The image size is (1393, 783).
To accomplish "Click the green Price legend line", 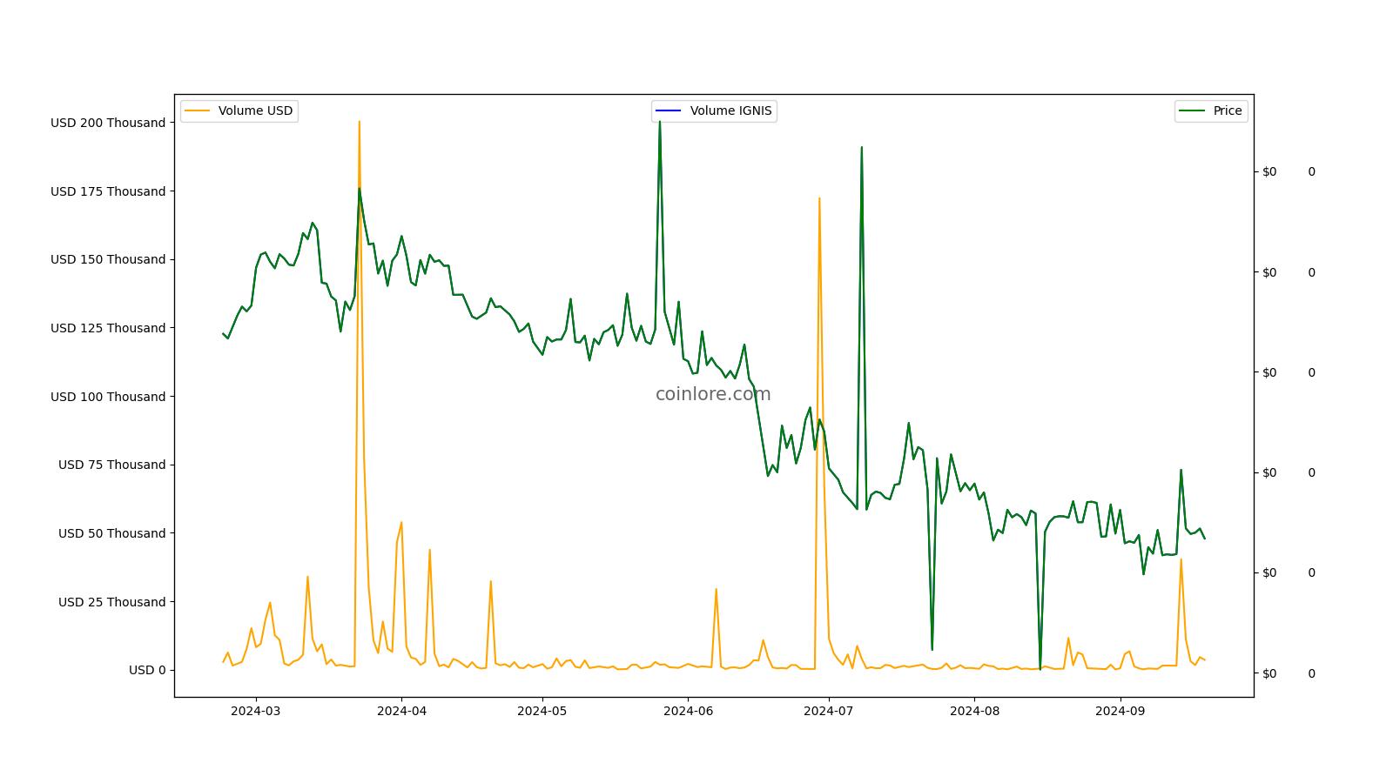I will point(1193,111).
